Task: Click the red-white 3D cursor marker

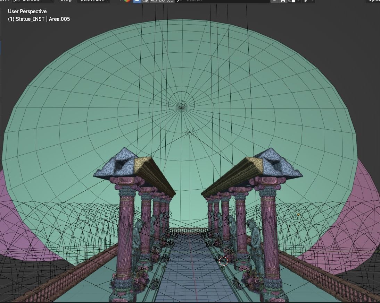Action: click(223, 261)
